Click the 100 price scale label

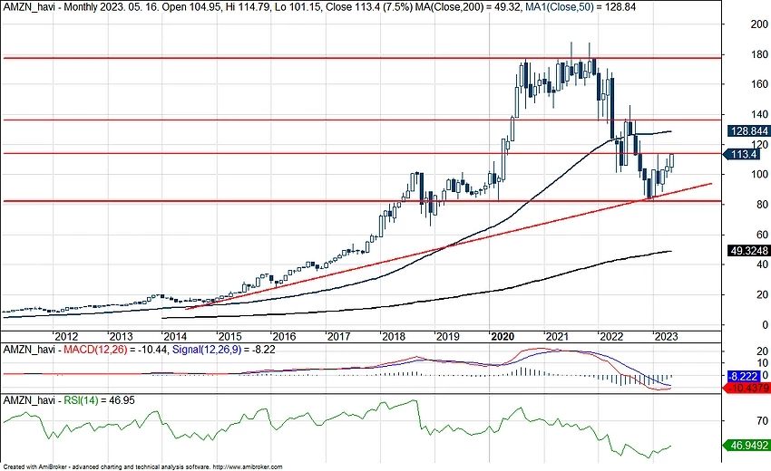(759, 174)
